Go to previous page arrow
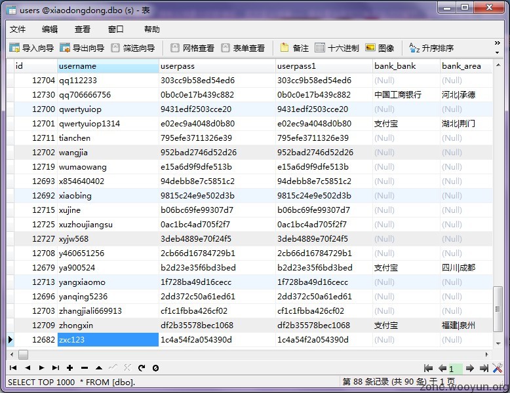 coord(442,368)
